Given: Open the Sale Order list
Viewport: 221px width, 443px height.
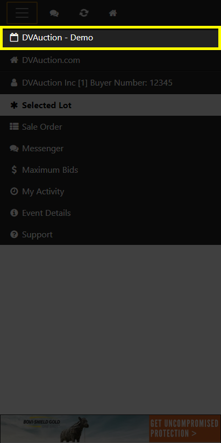Looking at the screenshot, I should coord(110,127).
